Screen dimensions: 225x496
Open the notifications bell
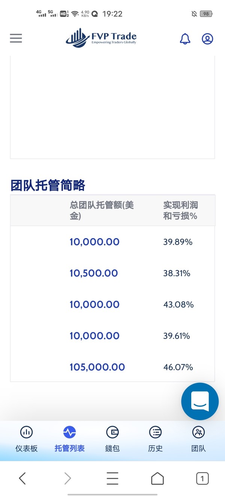185,39
